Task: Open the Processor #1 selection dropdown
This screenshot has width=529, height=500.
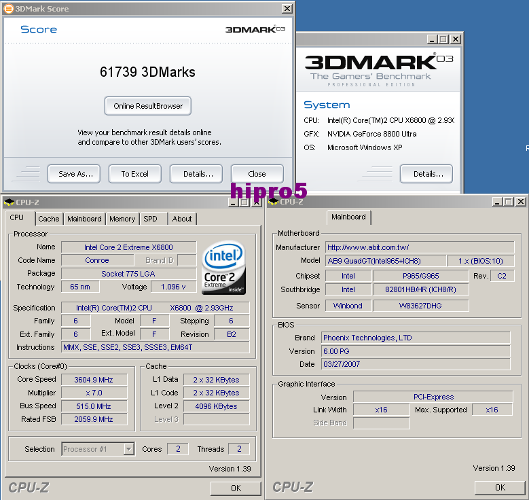Action: click(128, 449)
